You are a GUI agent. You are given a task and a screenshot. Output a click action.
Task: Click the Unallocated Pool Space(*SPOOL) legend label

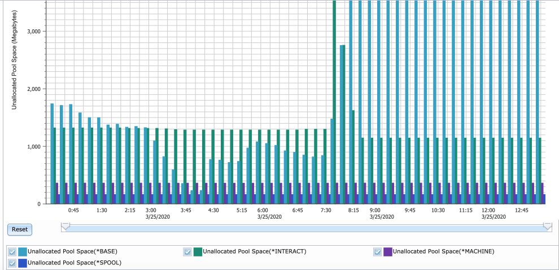point(74,263)
